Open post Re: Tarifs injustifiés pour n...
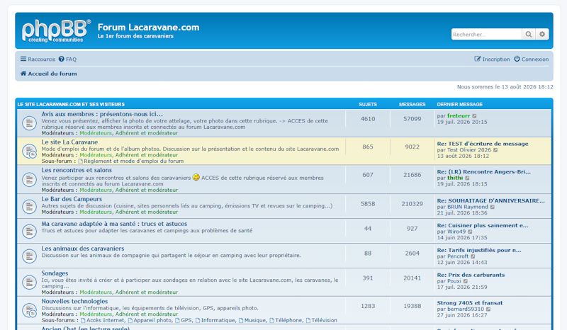 pos(479,251)
